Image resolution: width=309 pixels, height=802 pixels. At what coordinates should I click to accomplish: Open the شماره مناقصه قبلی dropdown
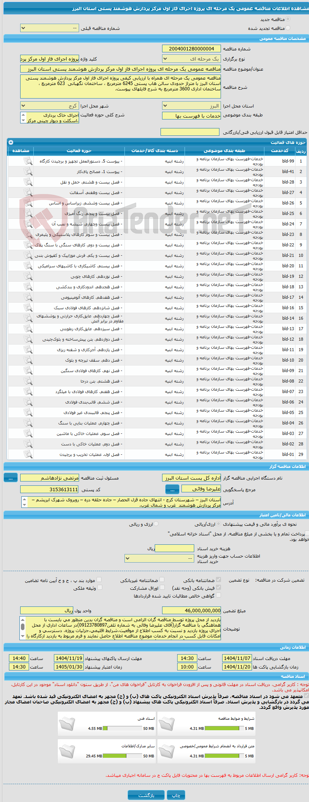pos(50,28)
